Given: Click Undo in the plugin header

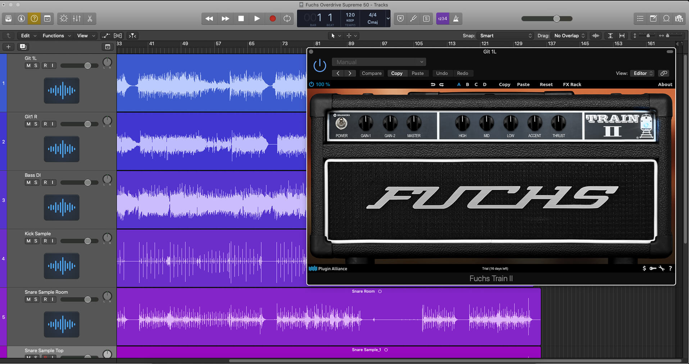Looking at the screenshot, I should point(442,73).
